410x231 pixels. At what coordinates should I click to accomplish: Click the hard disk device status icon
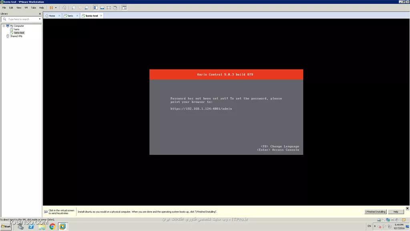pyautogui.click(x=379, y=220)
